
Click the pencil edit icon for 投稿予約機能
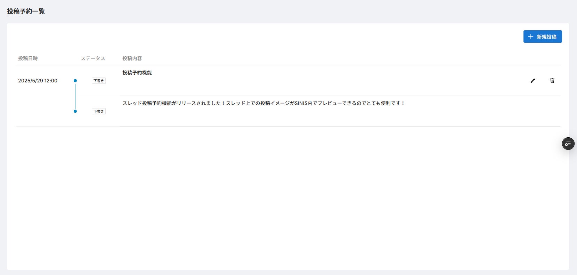tap(533, 81)
